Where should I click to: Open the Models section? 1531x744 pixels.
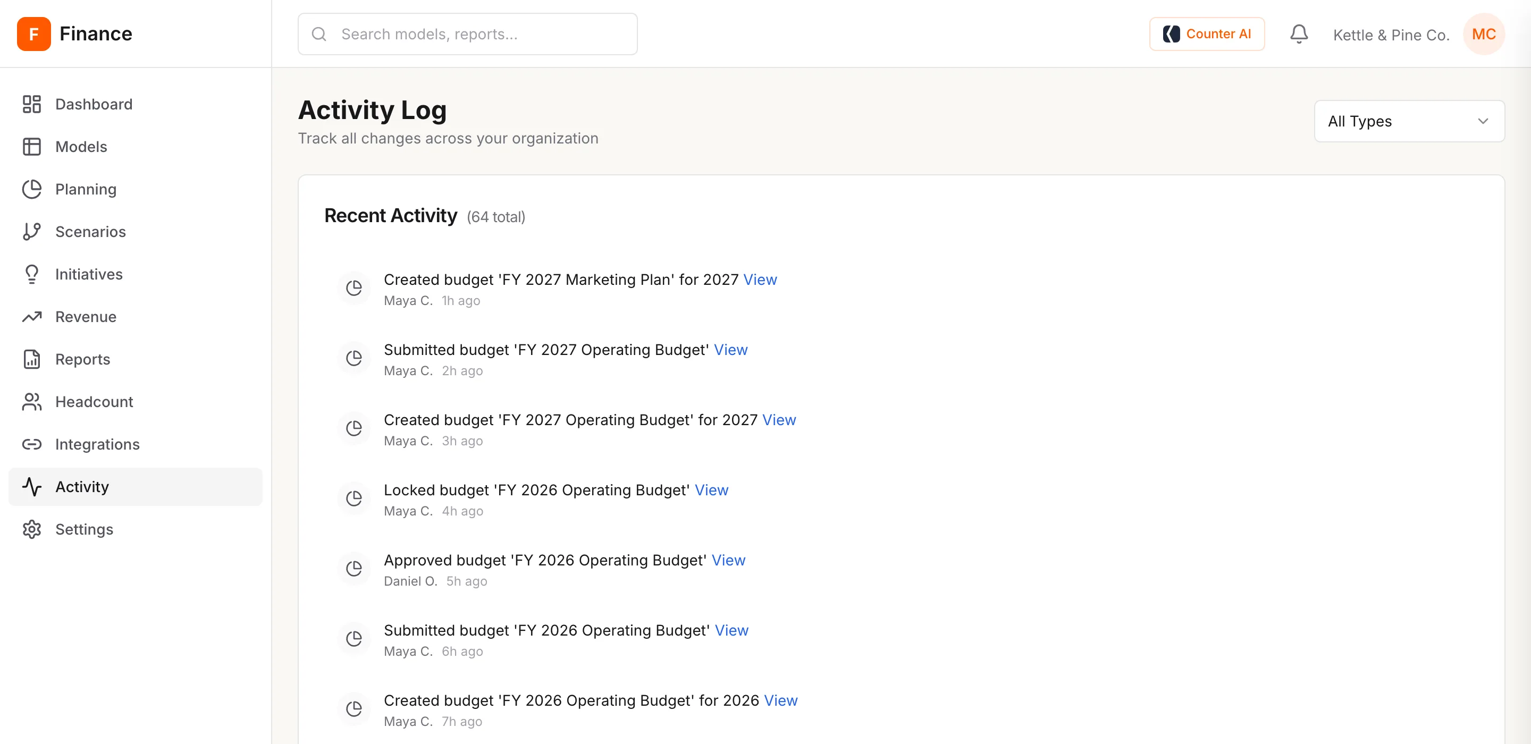pos(135,147)
